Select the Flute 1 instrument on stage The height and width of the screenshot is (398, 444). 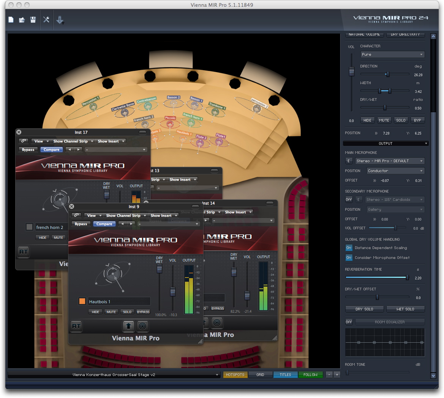click(219, 141)
